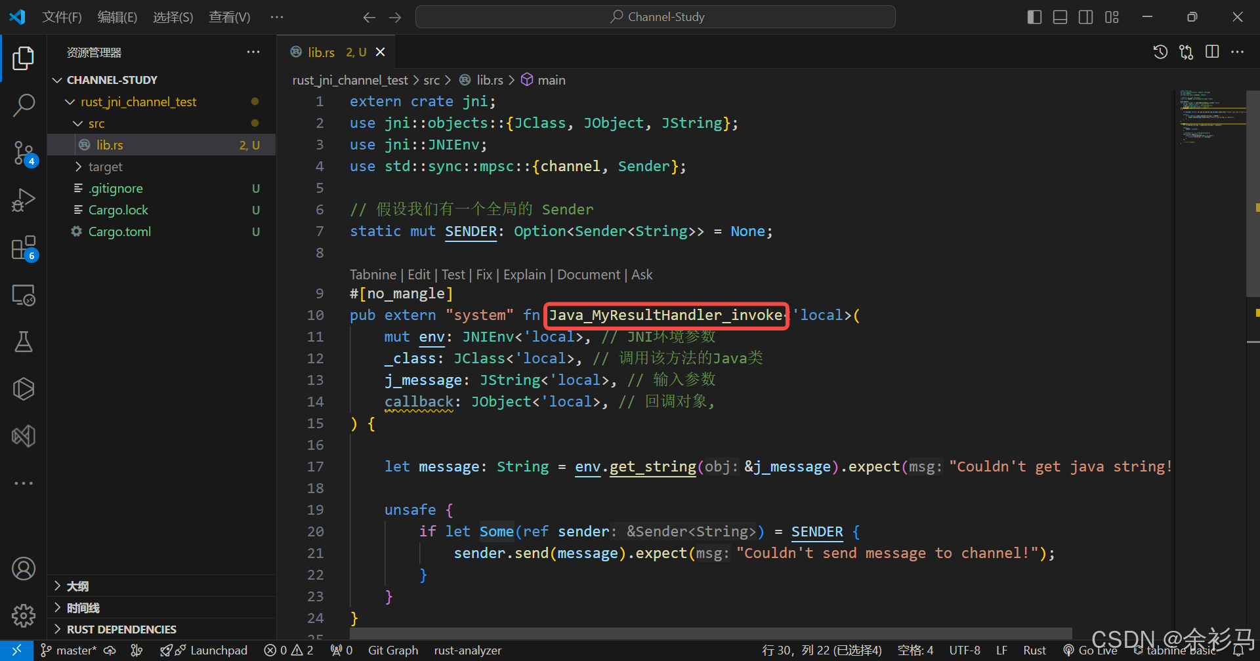
Task: Click Tabnine Fix code lens
Action: click(x=484, y=275)
